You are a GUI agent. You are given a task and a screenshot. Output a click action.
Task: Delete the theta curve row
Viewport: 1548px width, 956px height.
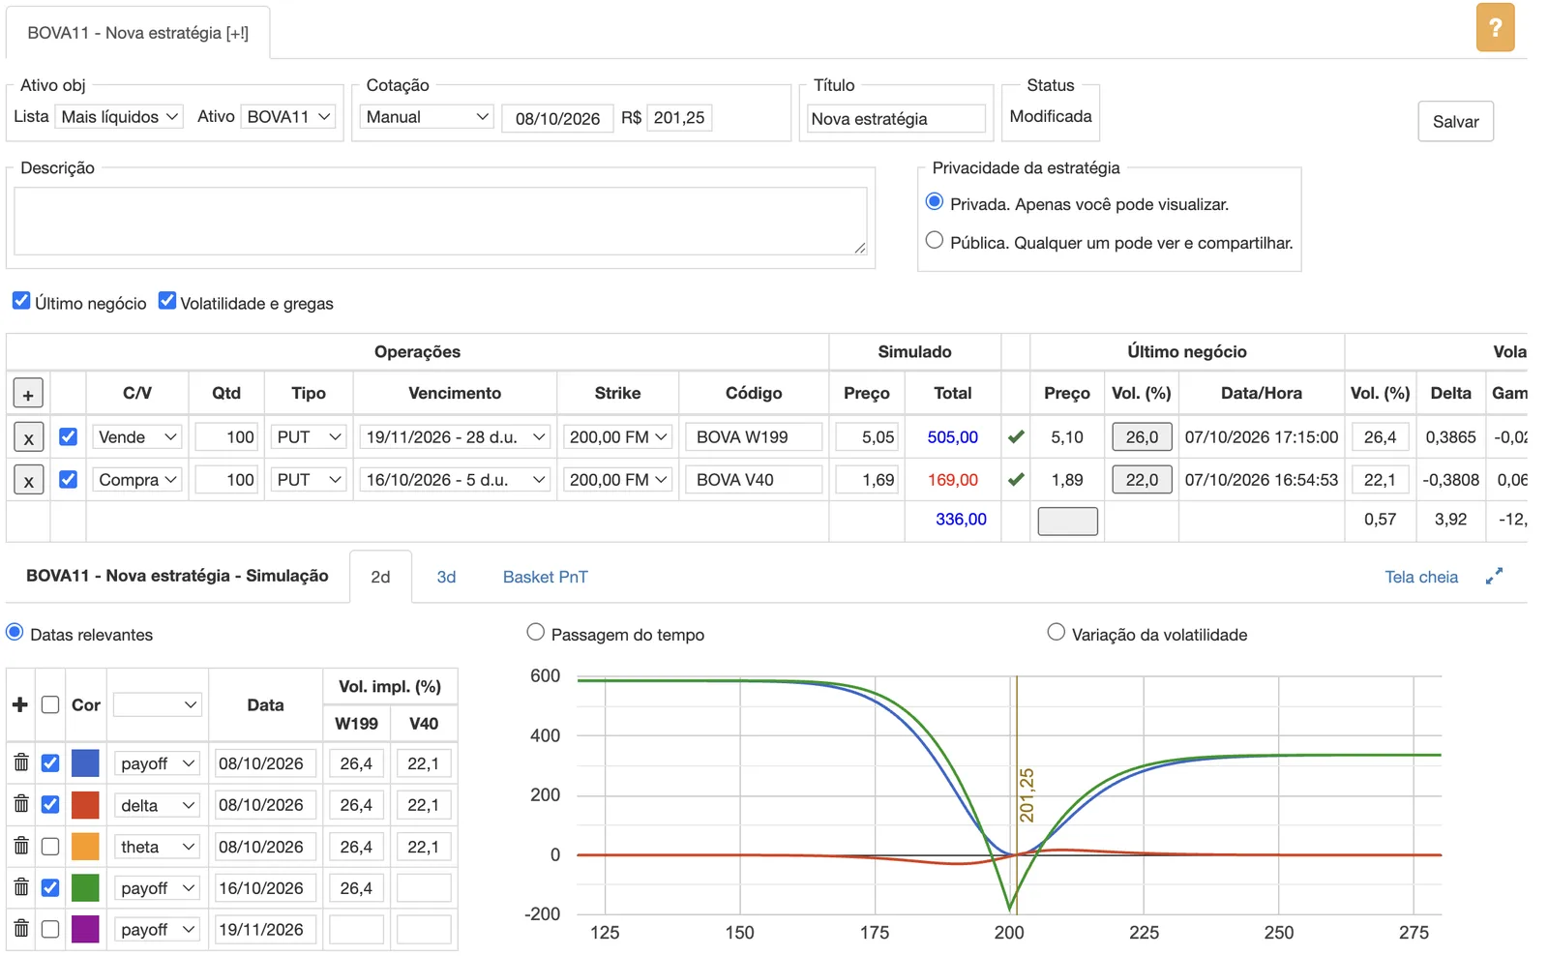pos(21,846)
